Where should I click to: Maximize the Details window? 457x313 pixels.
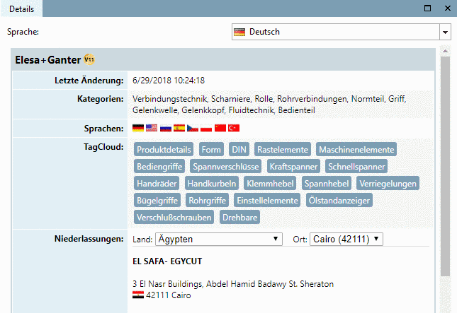click(427, 8)
